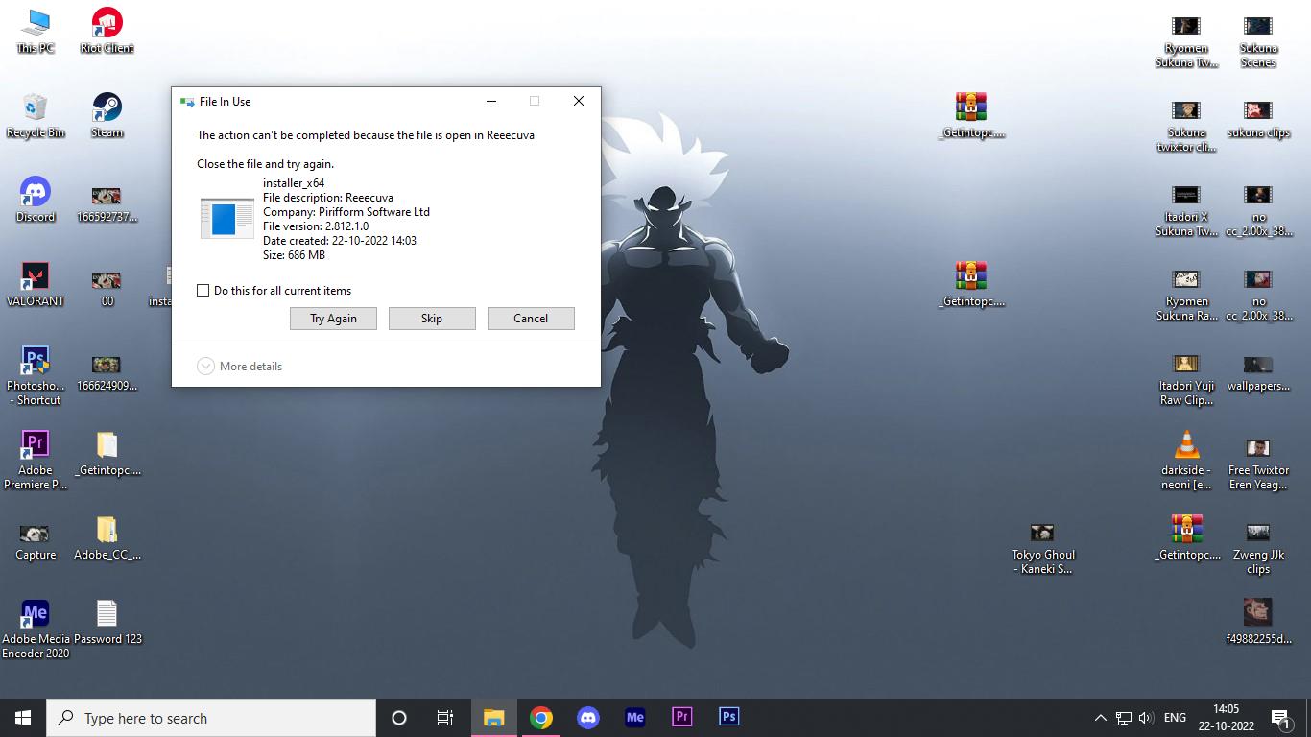The width and height of the screenshot is (1311, 737).
Task: Cancel the File In Use dialog
Action: (x=531, y=319)
